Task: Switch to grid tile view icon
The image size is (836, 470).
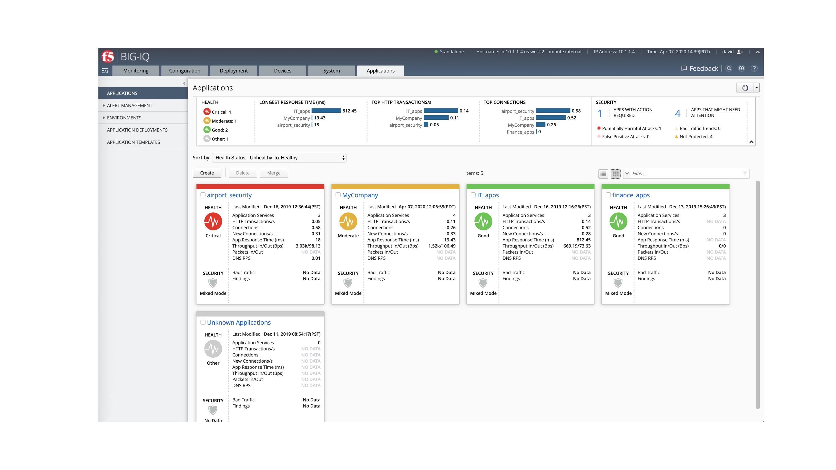Action: 615,174
